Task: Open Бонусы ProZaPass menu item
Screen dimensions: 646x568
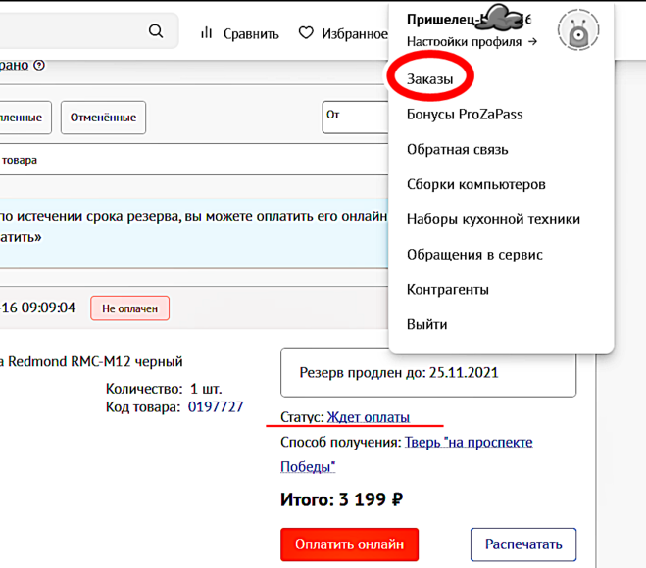Action: [465, 115]
